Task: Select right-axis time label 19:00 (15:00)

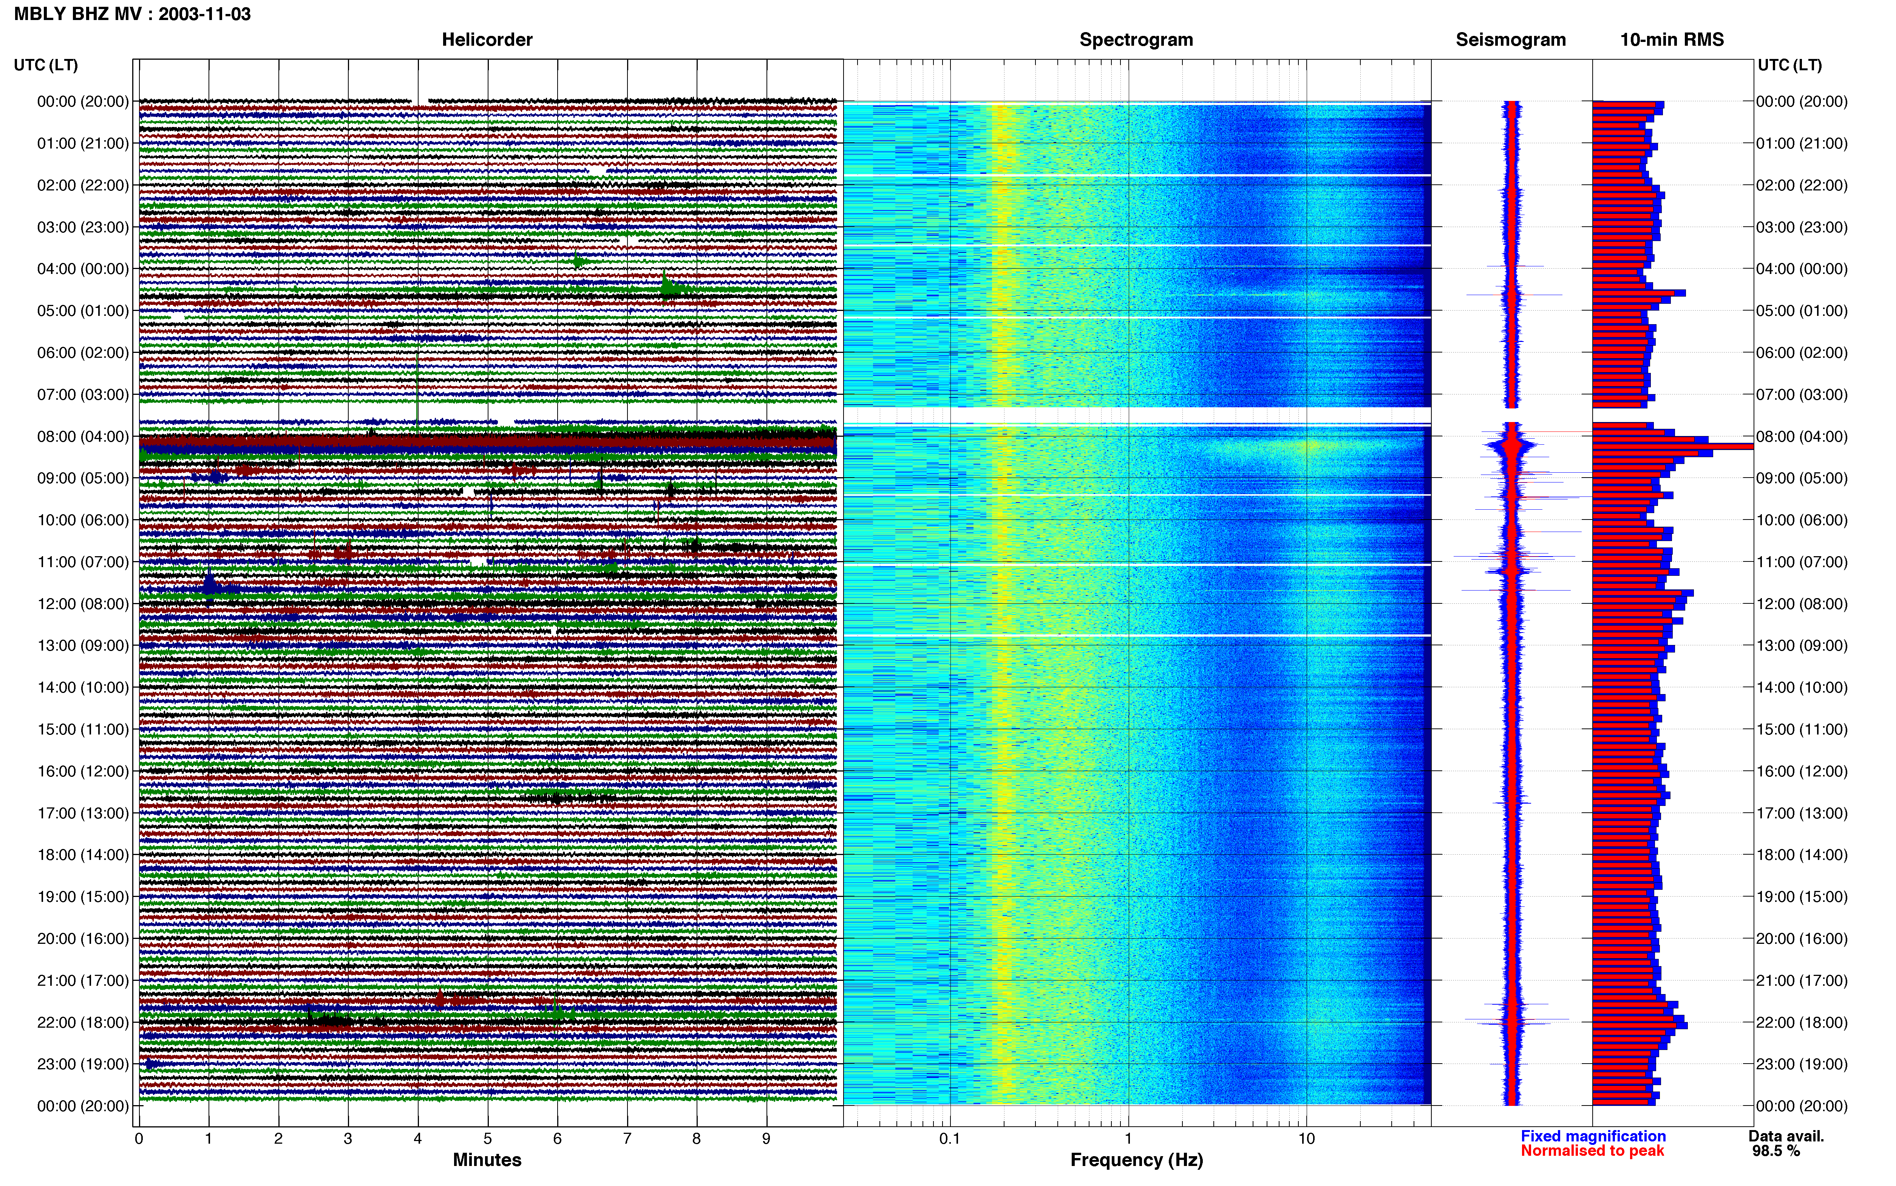Action: (1802, 897)
